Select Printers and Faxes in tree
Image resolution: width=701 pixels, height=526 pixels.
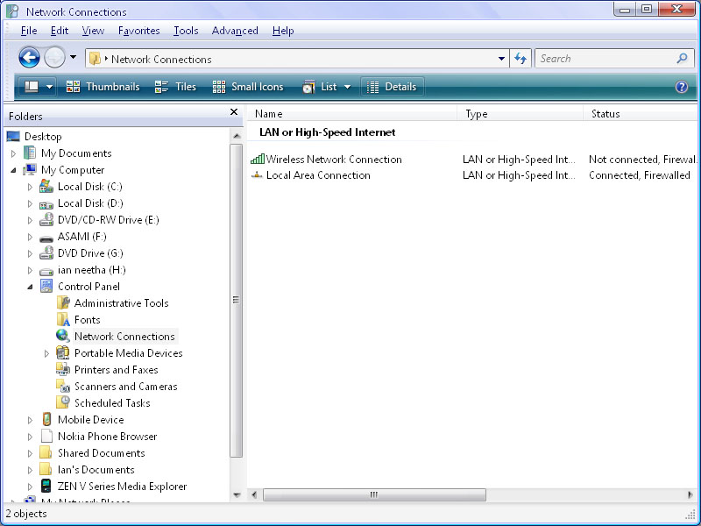pyautogui.click(x=116, y=370)
